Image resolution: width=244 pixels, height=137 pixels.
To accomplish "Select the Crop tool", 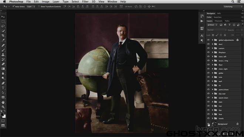I will 3,35.
